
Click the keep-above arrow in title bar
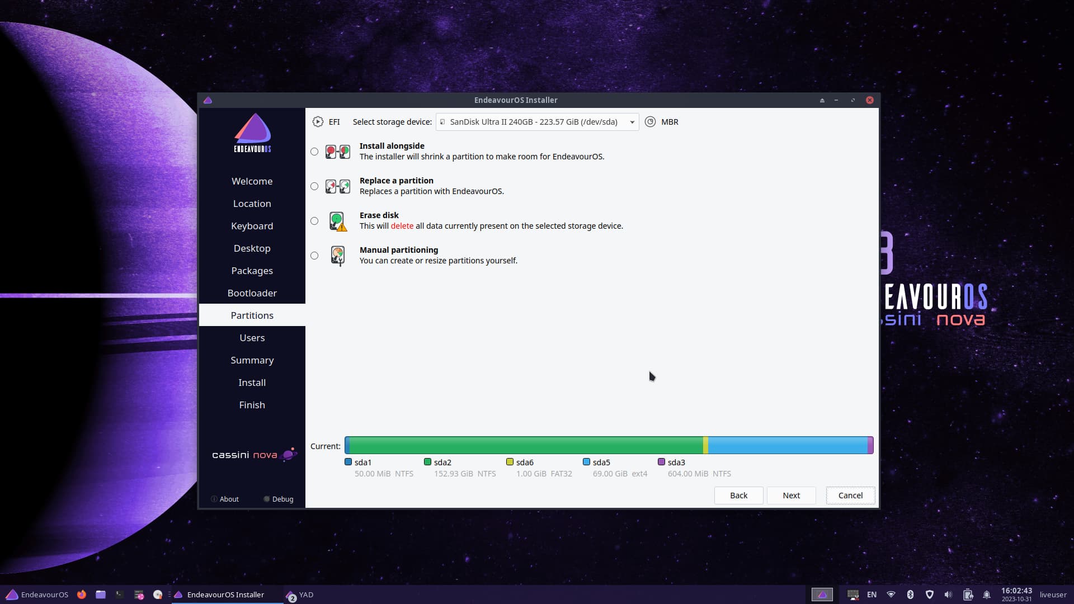point(822,100)
